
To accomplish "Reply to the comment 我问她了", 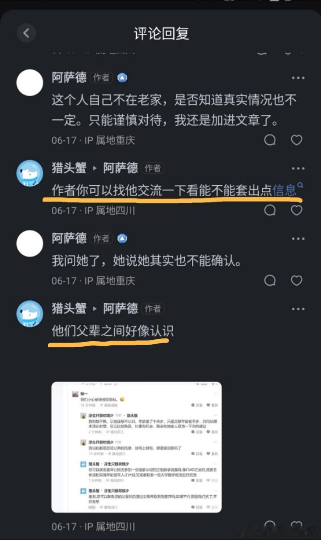I will click(270, 281).
